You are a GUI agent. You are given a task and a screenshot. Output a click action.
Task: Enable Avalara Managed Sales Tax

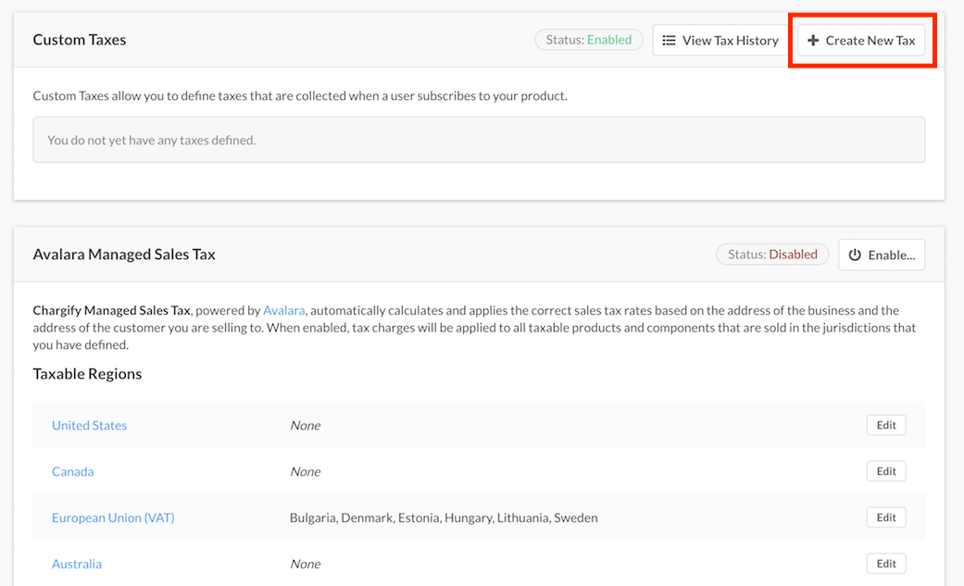(x=882, y=255)
